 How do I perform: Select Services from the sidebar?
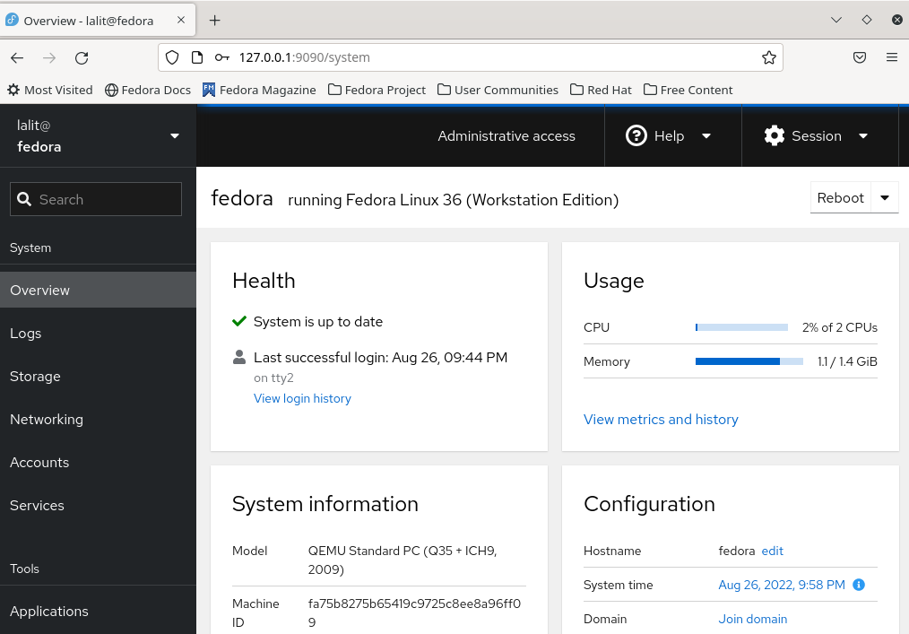pyautogui.click(x=37, y=506)
